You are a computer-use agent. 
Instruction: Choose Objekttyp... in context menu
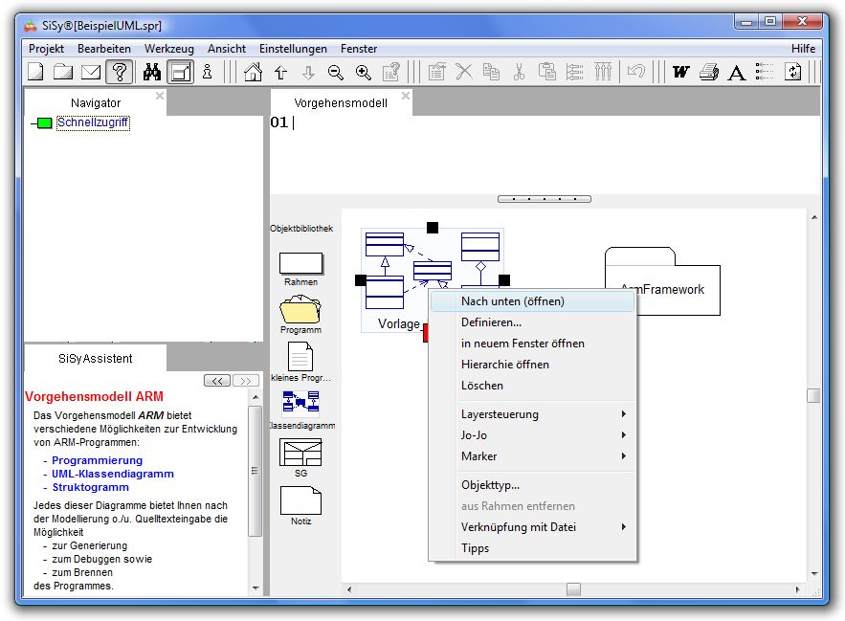pos(532,484)
